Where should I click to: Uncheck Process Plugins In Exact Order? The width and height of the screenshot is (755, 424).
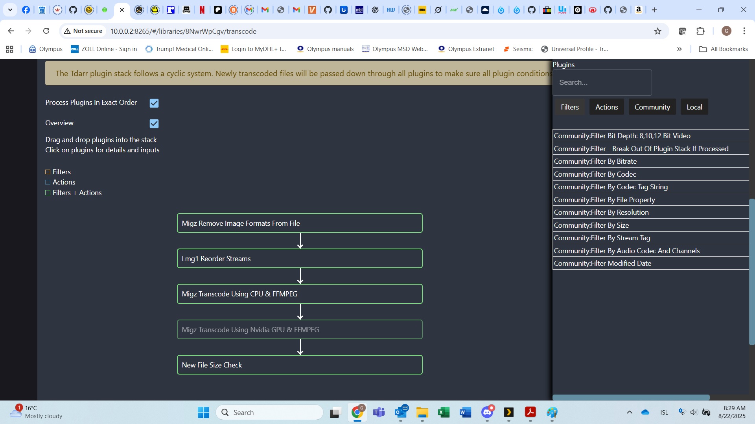coord(154,103)
